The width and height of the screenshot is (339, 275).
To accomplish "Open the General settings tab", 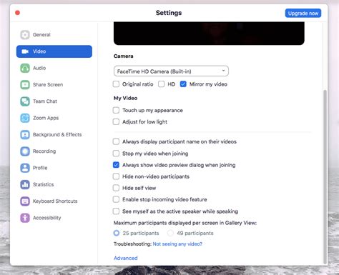I will click(54, 35).
